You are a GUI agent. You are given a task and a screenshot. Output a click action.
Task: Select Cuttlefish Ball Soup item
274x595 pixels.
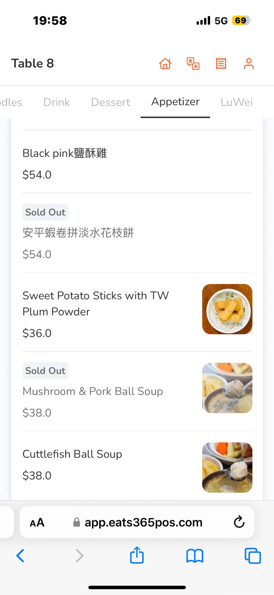(x=72, y=454)
